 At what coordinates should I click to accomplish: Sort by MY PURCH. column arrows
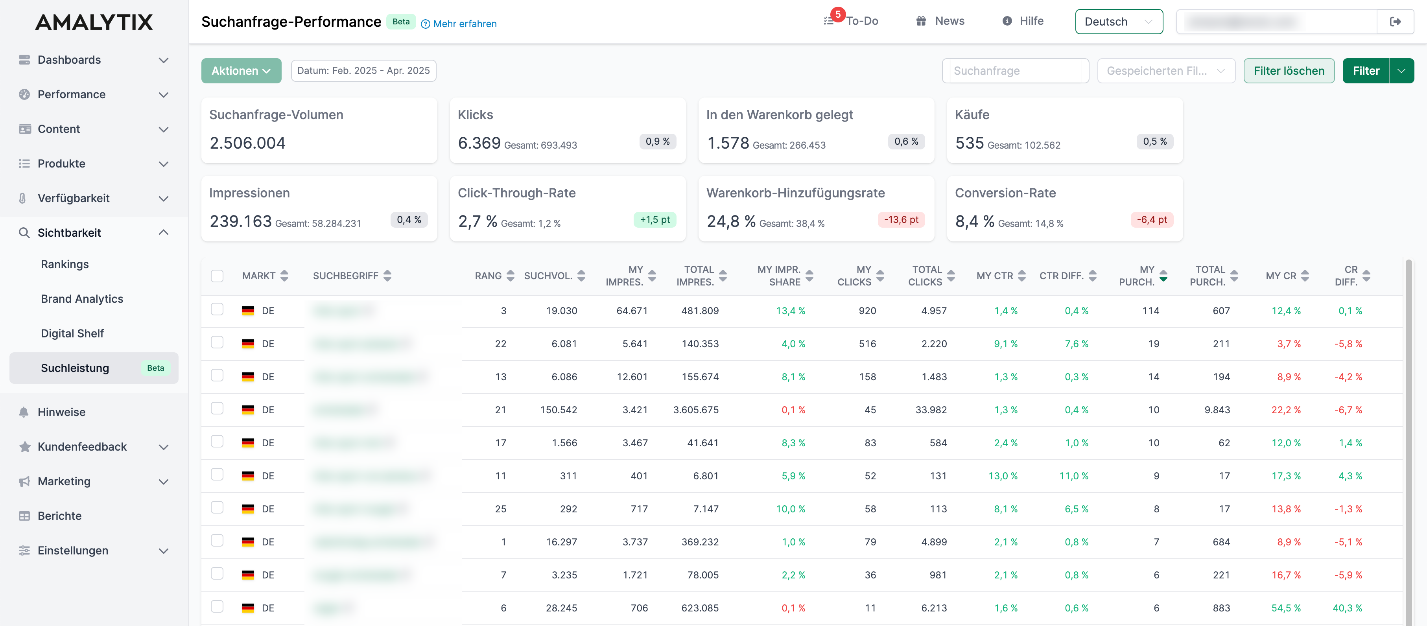(x=1163, y=275)
